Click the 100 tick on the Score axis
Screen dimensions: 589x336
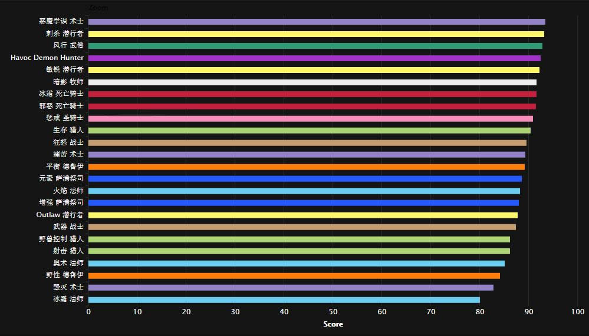coord(578,312)
